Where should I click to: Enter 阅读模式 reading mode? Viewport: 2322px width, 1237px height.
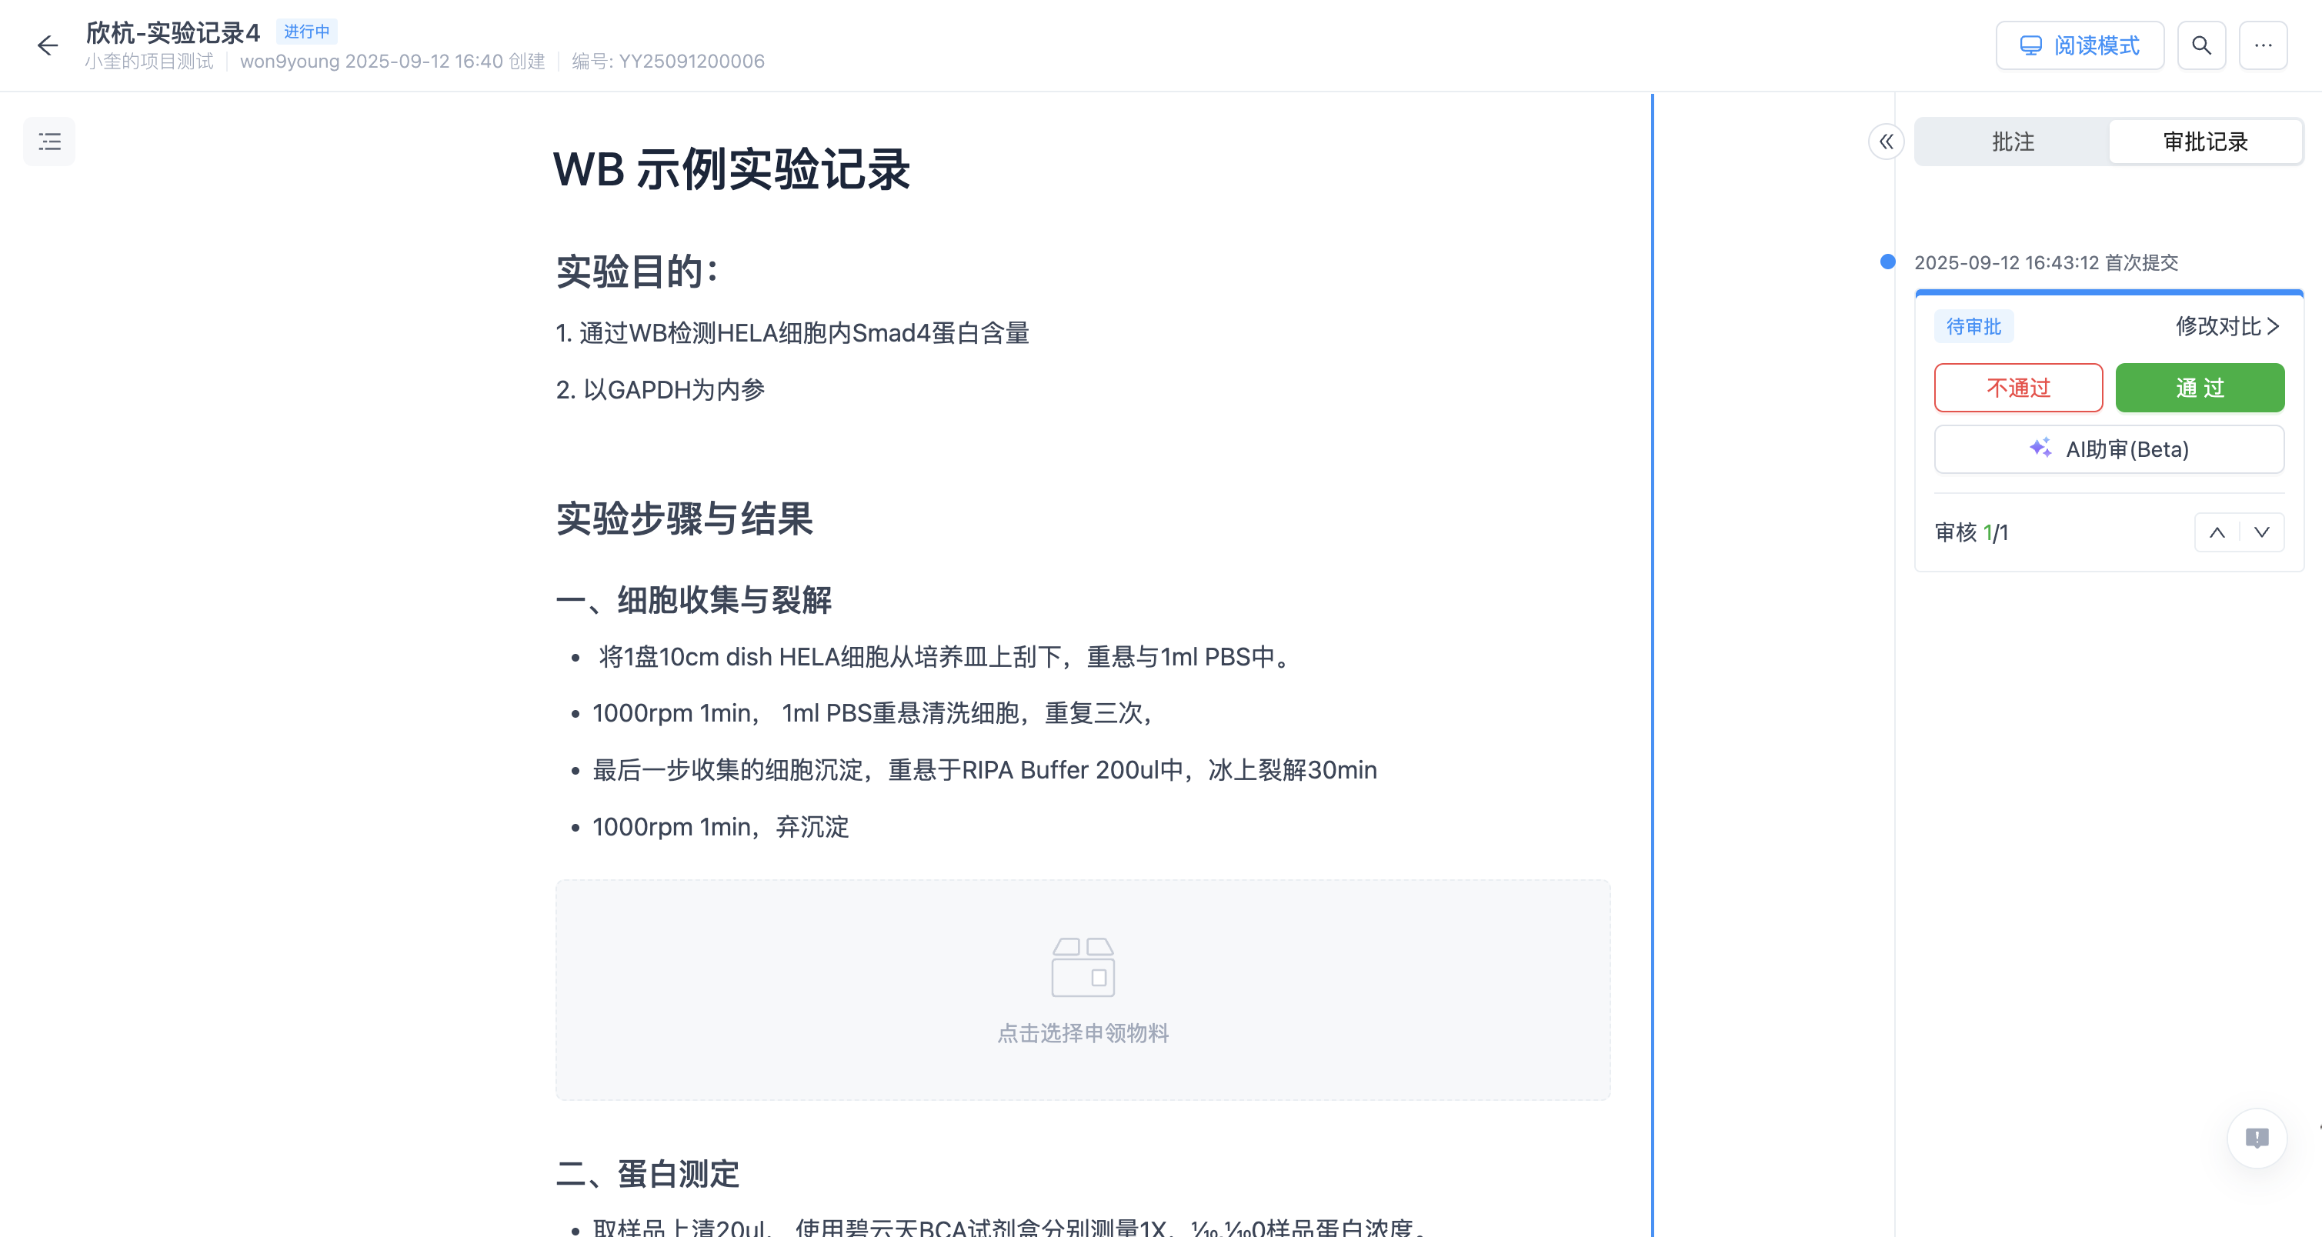coord(2080,45)
